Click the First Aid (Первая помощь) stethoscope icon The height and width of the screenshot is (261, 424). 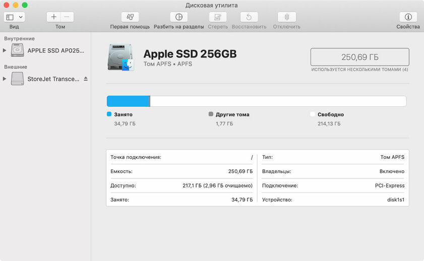(x=130, y=17)
